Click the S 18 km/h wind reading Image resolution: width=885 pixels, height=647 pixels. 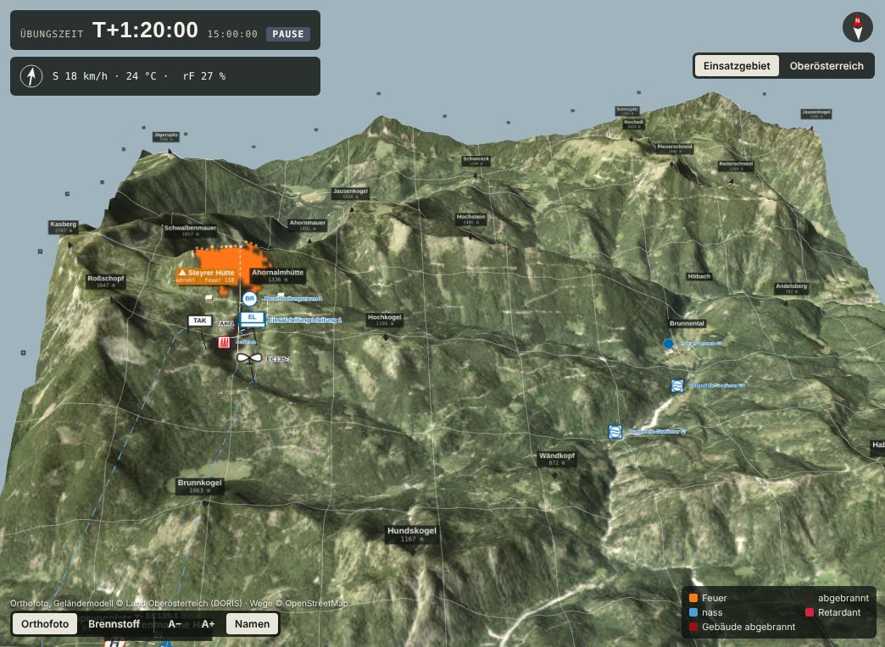80,76
